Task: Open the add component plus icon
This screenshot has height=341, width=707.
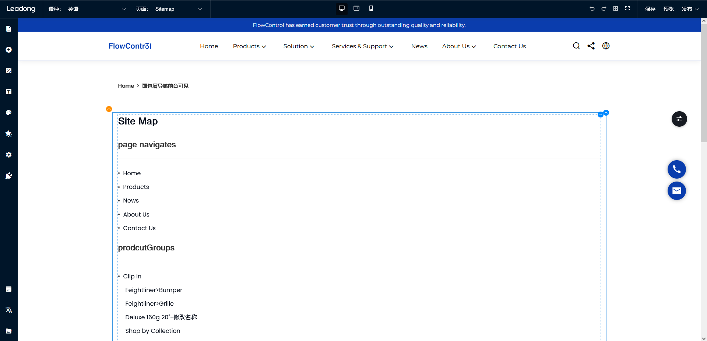Action: [x=9, y=50]
